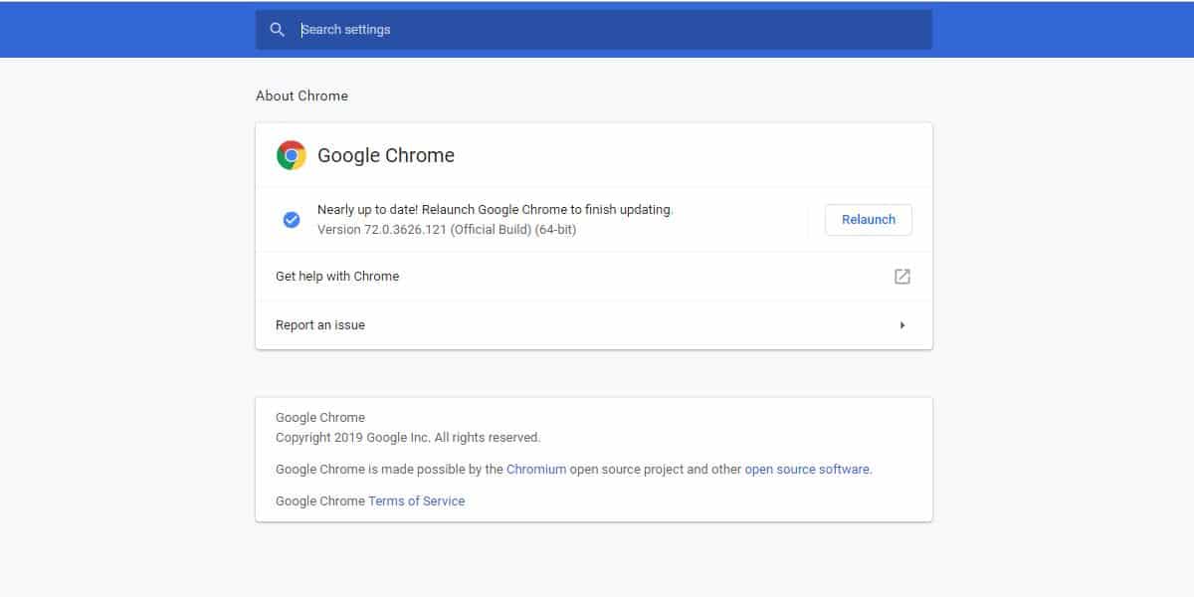Expand the Report an issue arrow

[x=902, y=325]
